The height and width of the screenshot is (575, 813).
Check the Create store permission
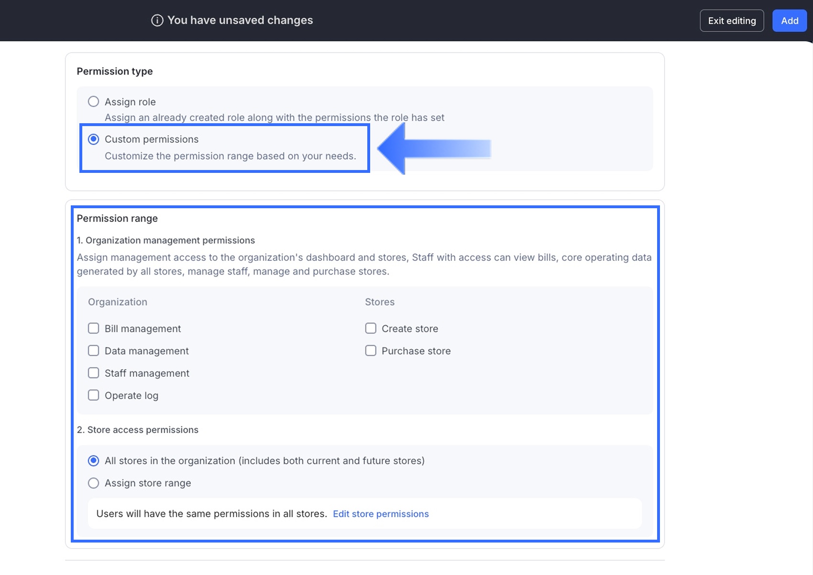pos(371,329)
